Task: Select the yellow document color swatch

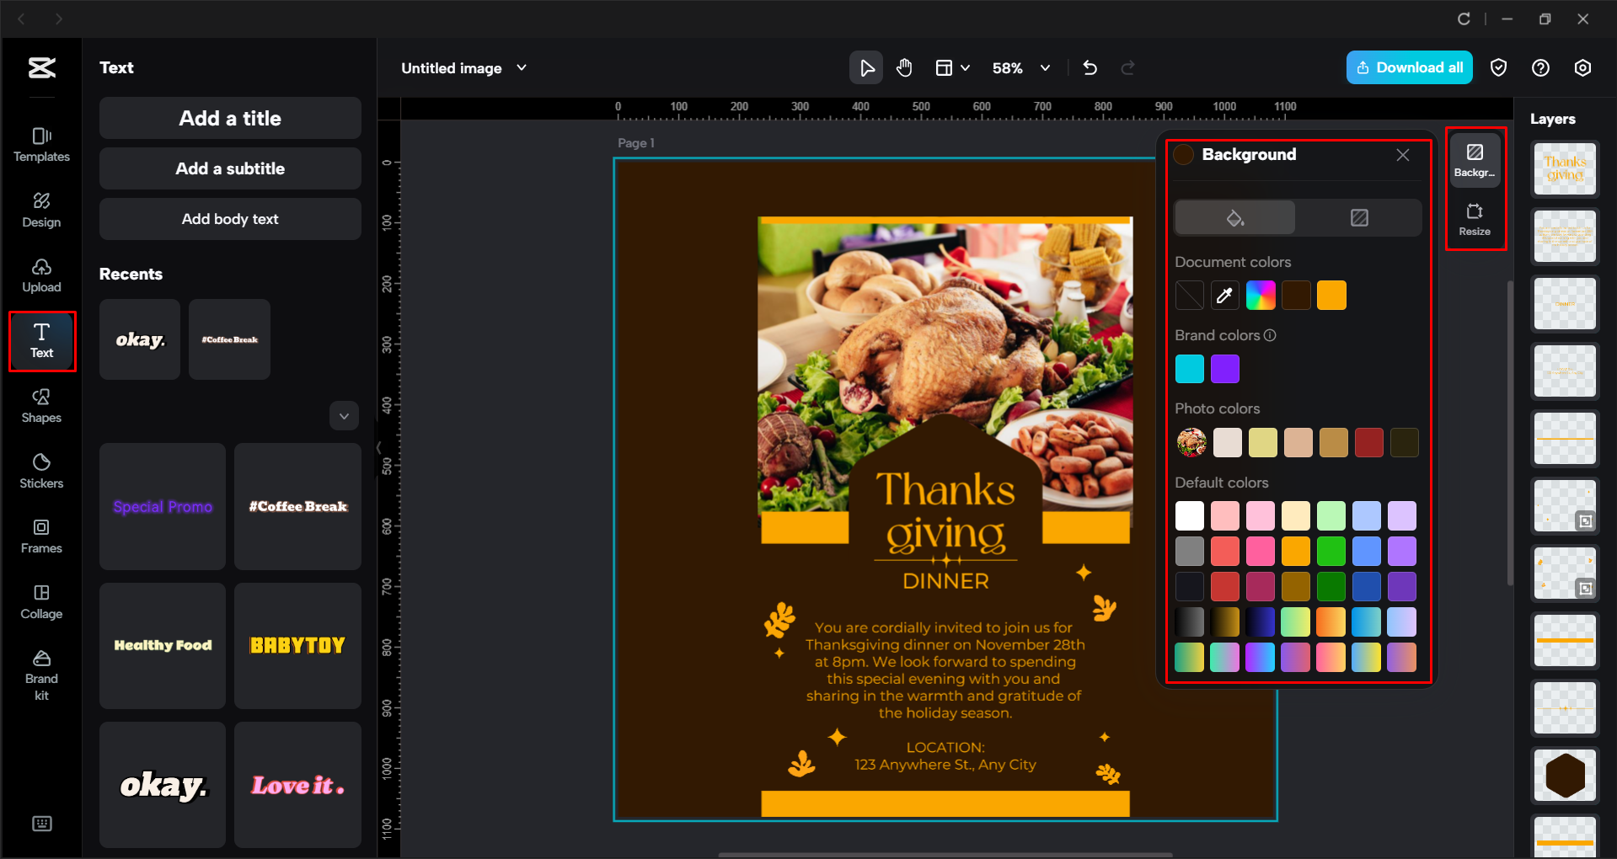Action: click(x=1331, y=295)
